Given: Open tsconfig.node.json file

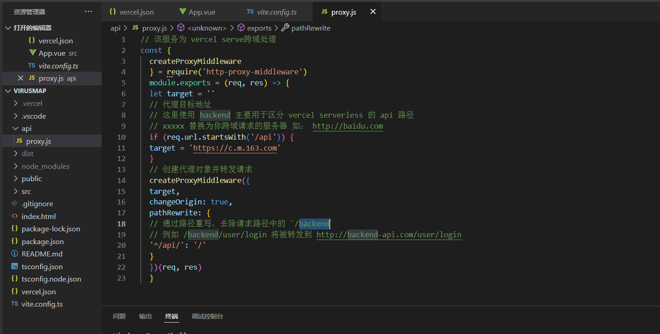Looking at the screenshot, I should coord(52,279).
